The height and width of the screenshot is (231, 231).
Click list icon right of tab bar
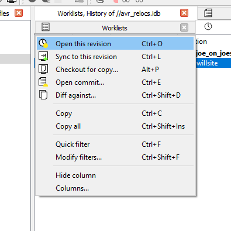click(208, 13)
